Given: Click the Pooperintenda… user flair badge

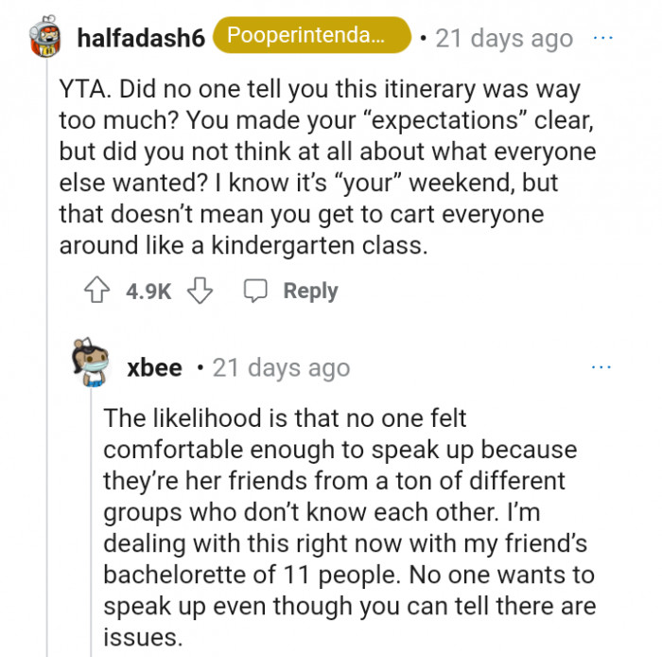Looking at the screenshot, I should pos(312,37).
